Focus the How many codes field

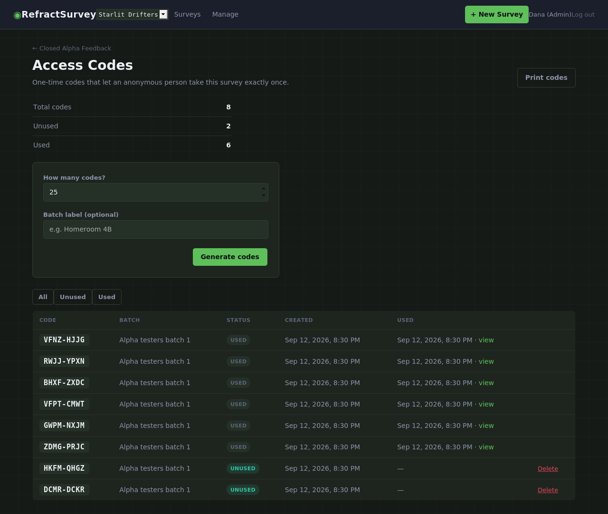coord(156,192)
